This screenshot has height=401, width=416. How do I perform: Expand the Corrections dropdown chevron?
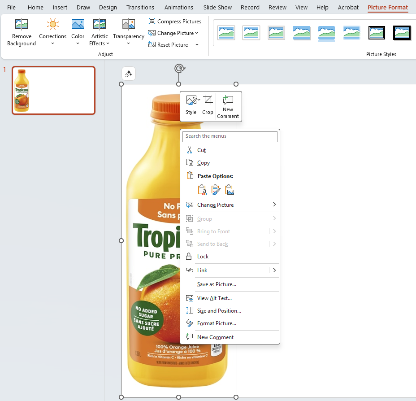(x=52, y=44)
